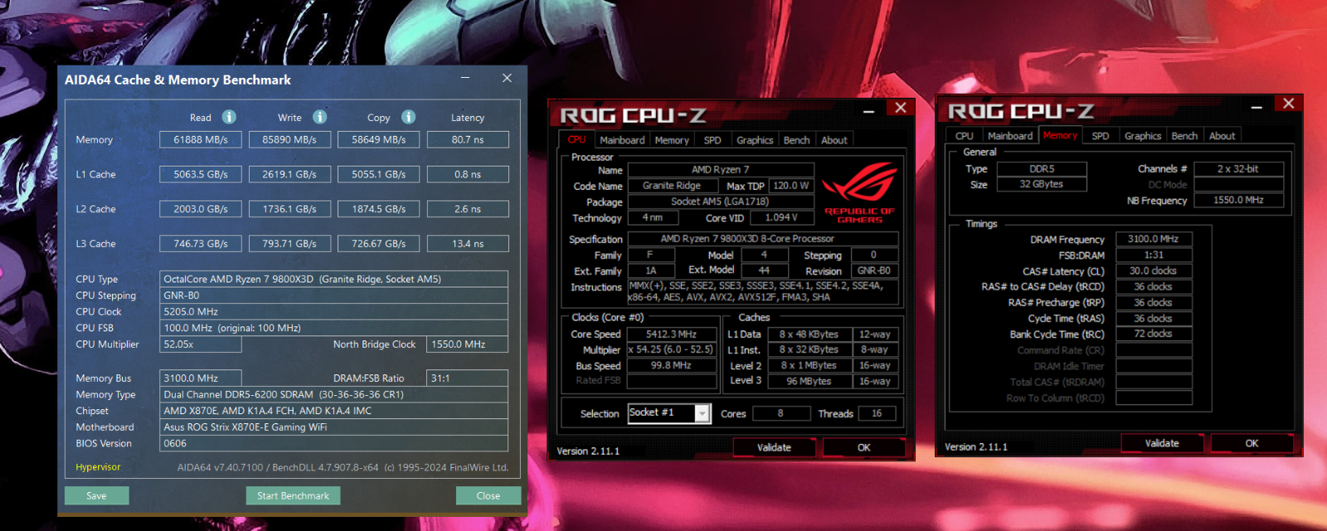The image size is (1327, 531).
Task: Click Start Benchmark button in AIDA64
Action: click(x=293, y=495)
